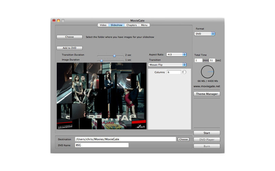Screen dimensions: 275x171
Task: Click the DVD Name field containing BSG
Action: click(102, 145)
